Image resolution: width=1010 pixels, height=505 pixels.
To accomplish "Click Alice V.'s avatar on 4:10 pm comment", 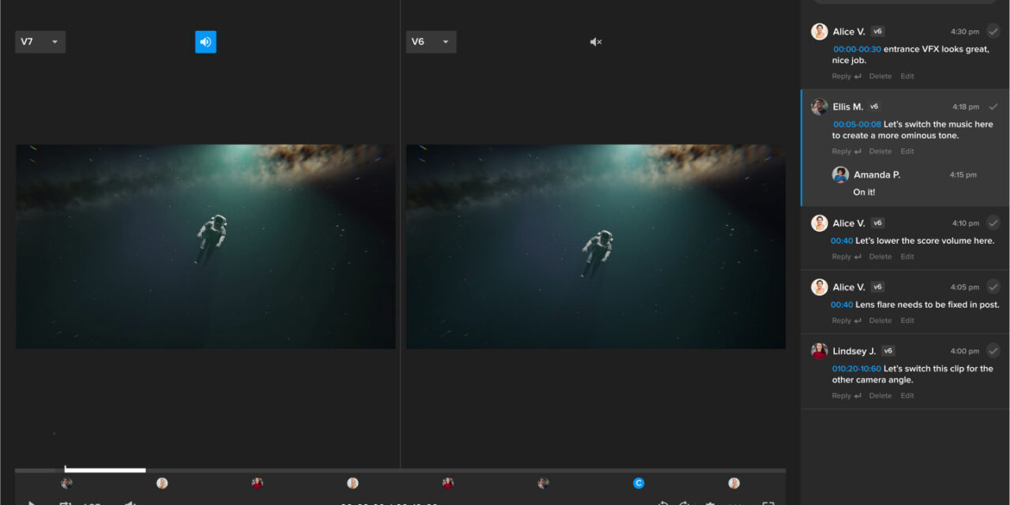I will click(819, 223).
